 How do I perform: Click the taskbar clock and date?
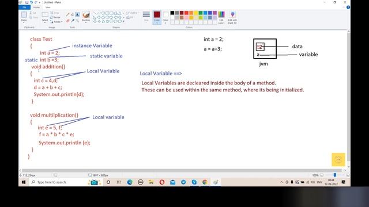(331, 182)
